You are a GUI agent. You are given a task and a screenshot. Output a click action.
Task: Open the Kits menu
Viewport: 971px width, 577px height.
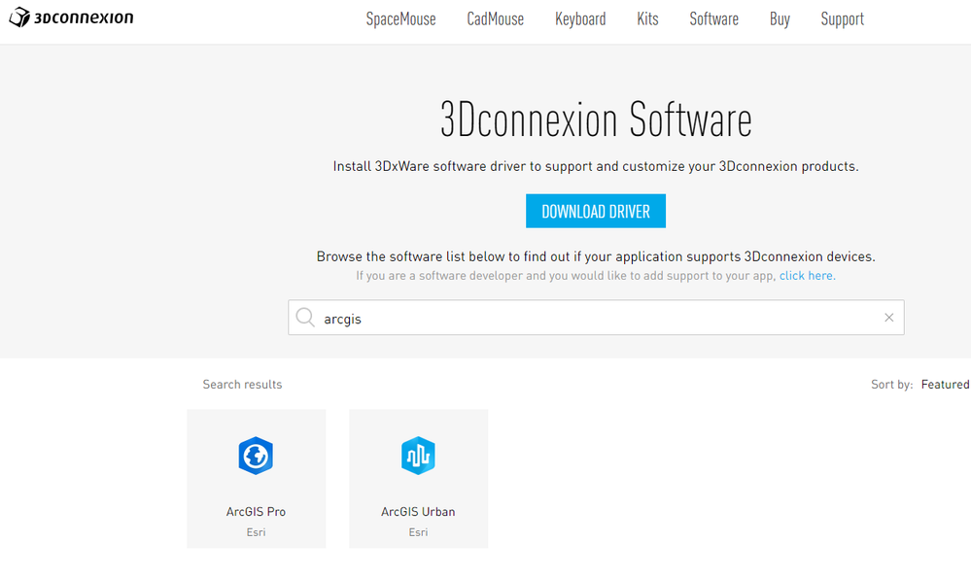(x=647, y=19)
